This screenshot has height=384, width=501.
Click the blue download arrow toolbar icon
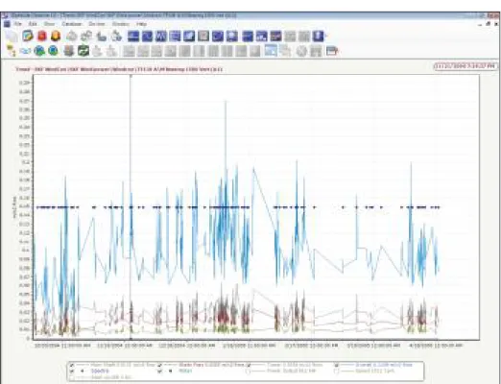coord(319,36)
